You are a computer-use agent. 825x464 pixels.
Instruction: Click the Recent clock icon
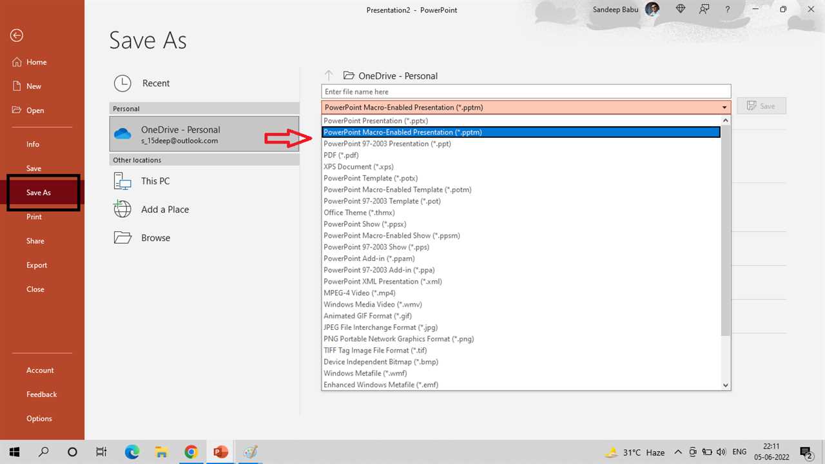122,83
